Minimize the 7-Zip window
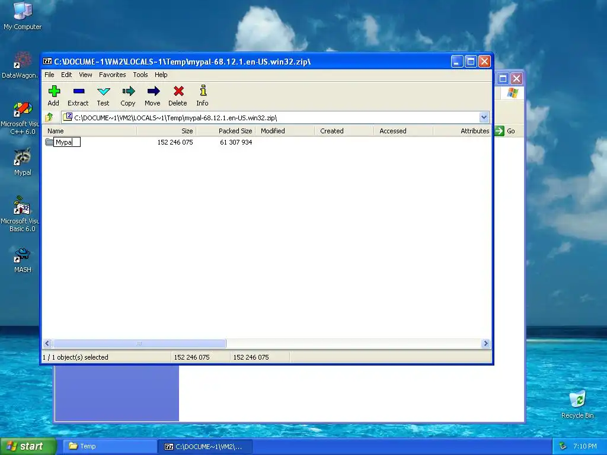This screenshot has height=455, width=607. 457,62
